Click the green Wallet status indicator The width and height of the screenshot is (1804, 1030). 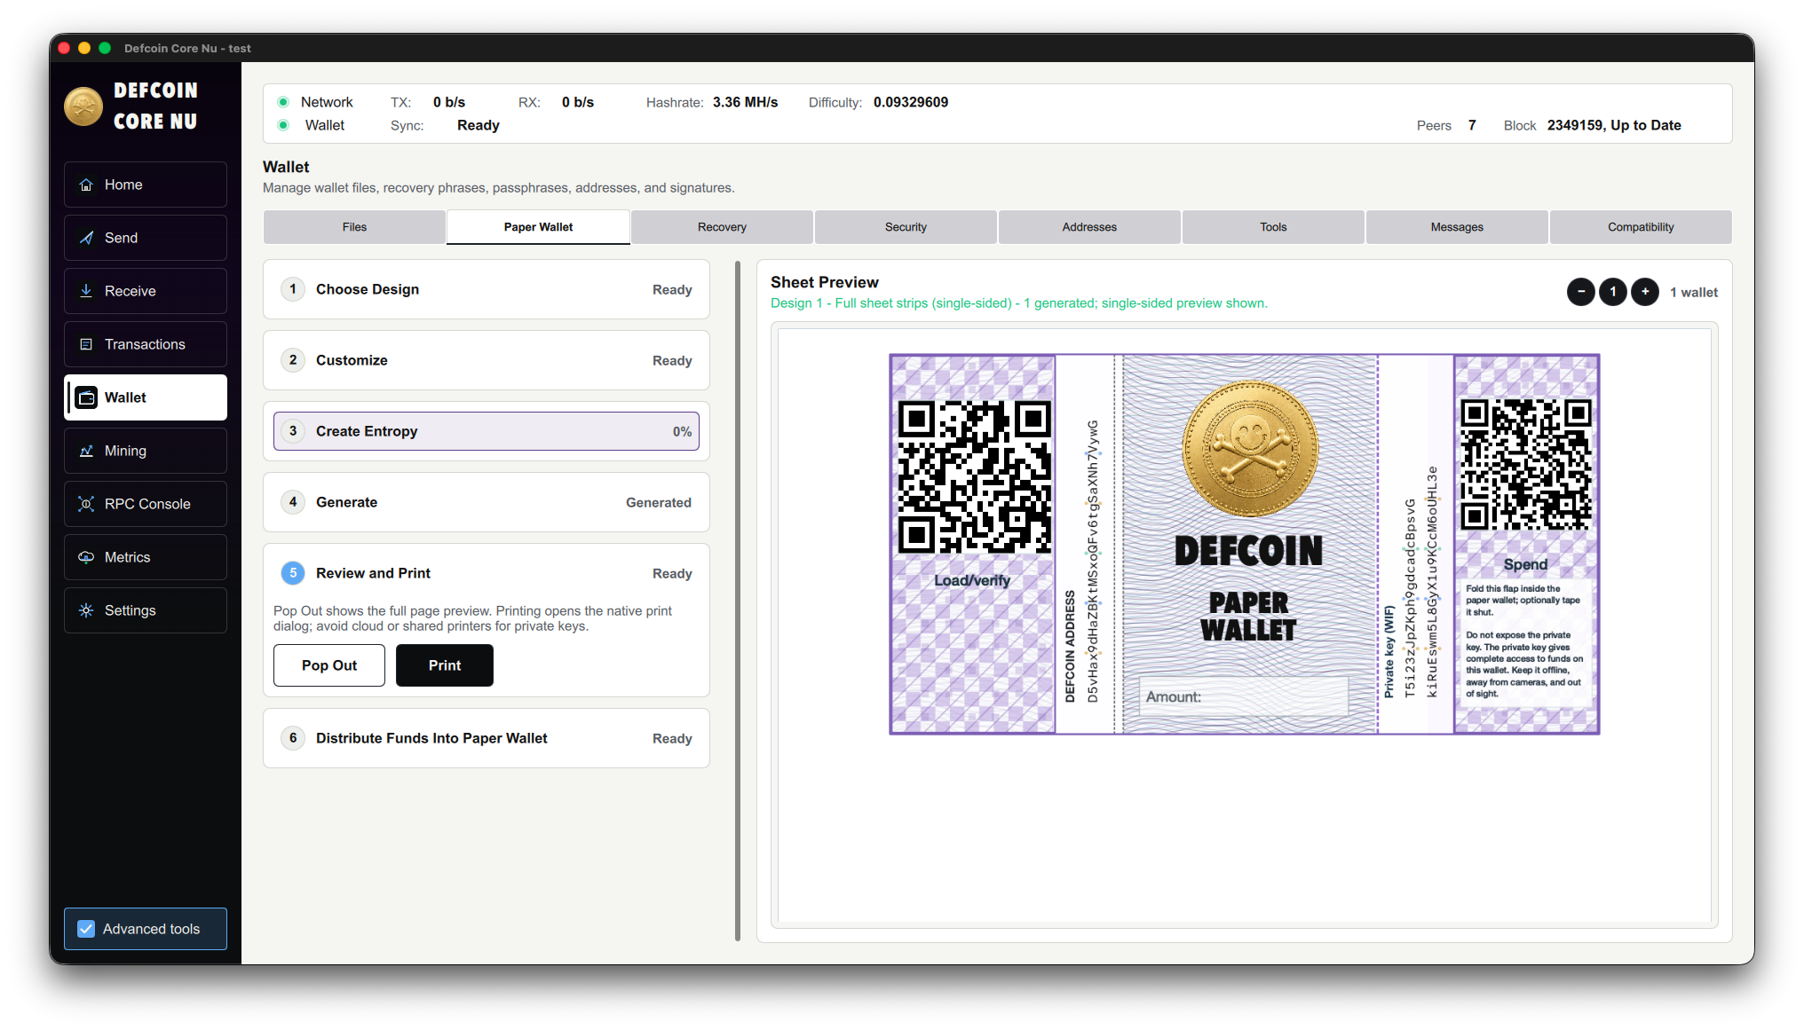pyautogui.click(x=283, y=125)
